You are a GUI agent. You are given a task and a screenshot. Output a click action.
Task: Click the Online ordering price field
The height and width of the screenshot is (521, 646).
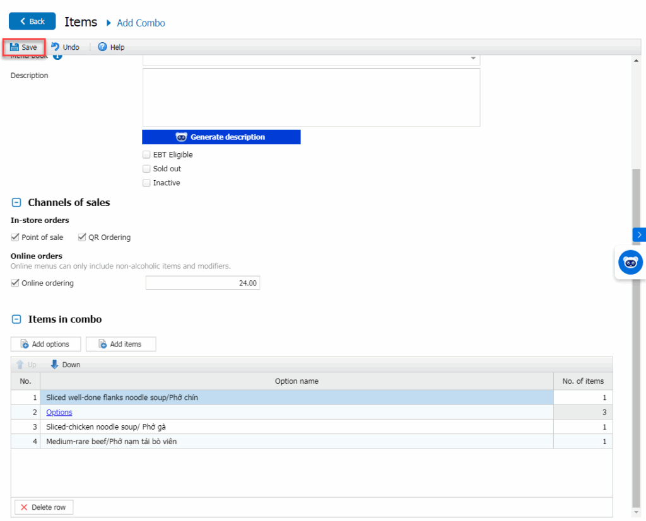tap(203, 283)
